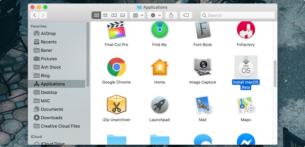Switch to icon view

point(96,15)
